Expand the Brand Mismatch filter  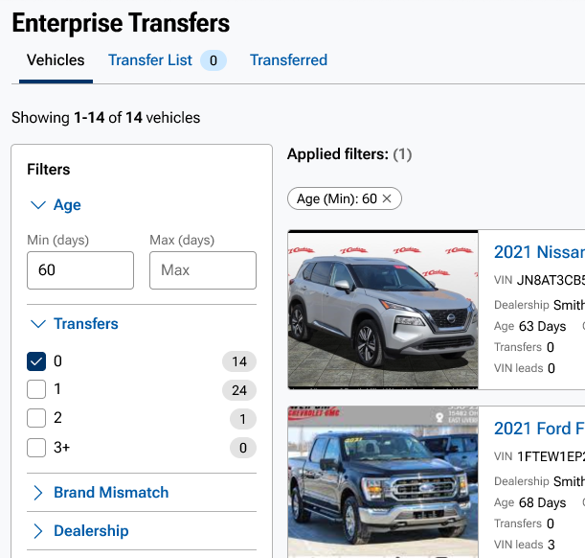38,493
